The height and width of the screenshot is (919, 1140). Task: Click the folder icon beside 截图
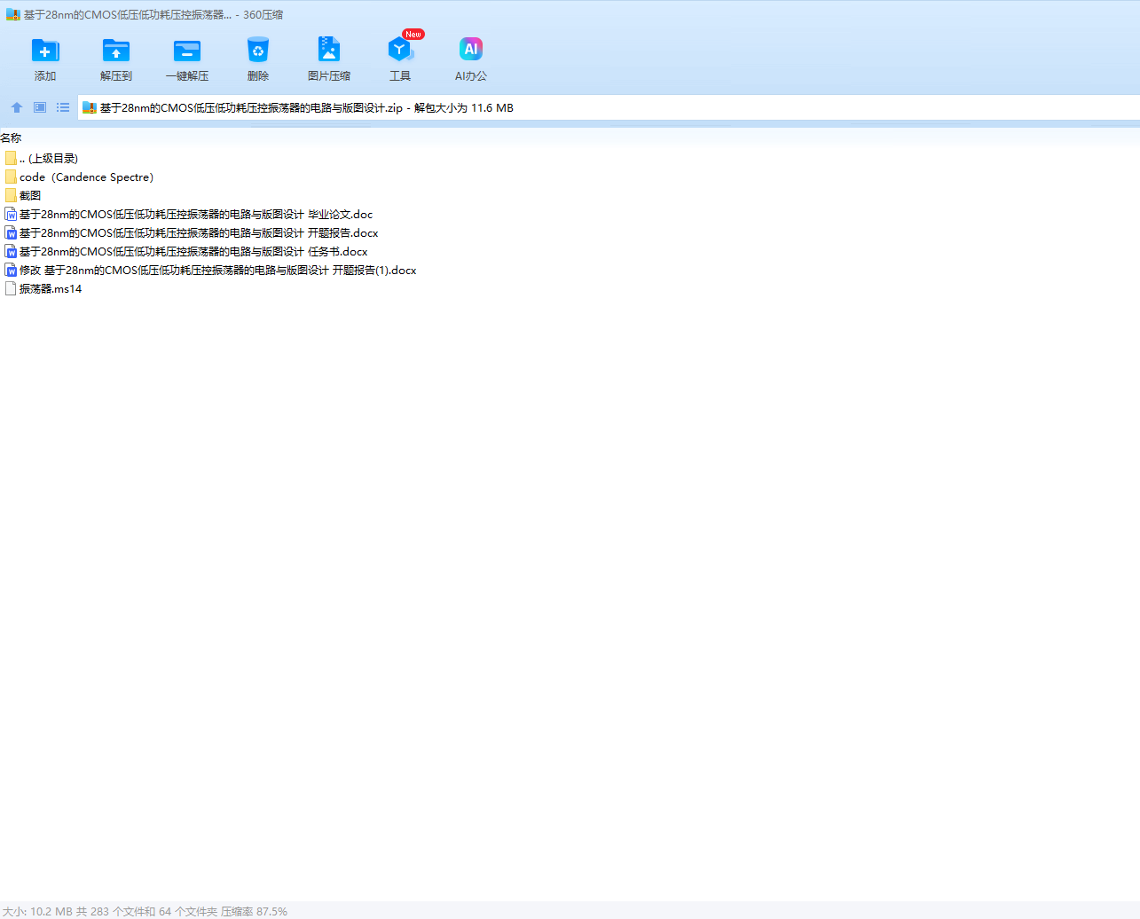click(x=11, y=195)
